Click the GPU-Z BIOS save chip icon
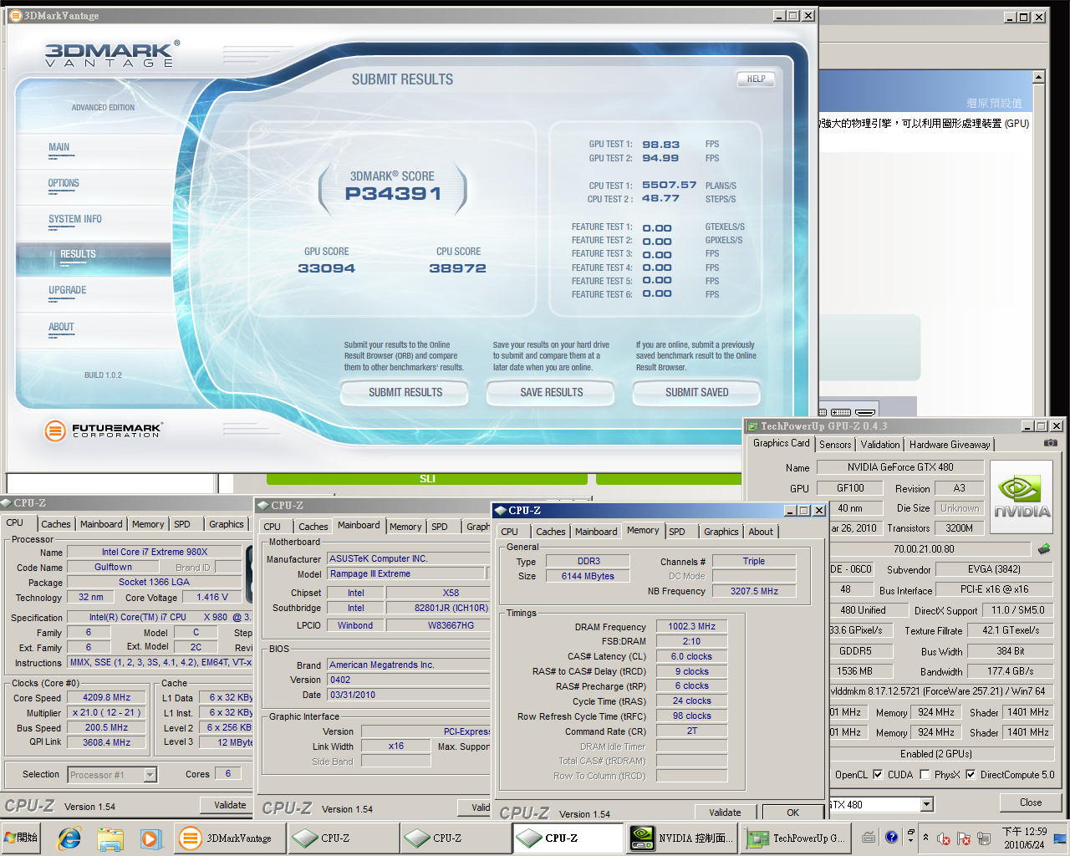The height and width of the screenshot is (856, 1070). [x=1044, y=549]
